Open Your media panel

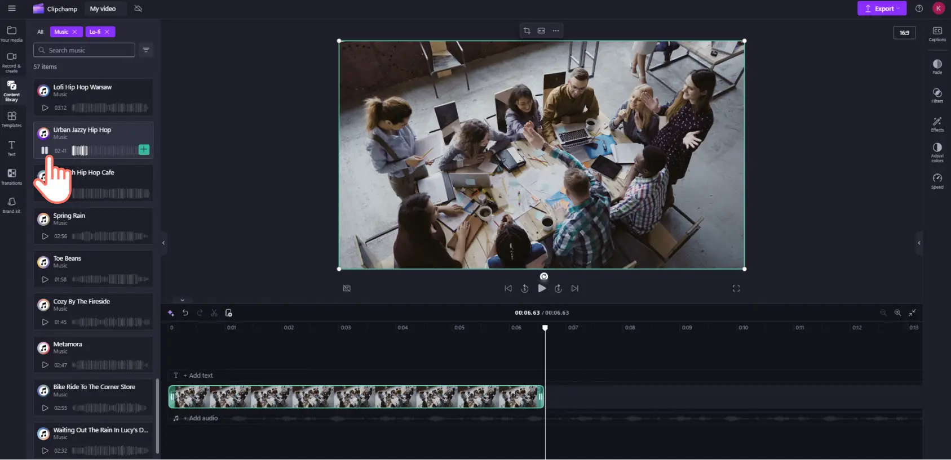[x=12, y=34]
